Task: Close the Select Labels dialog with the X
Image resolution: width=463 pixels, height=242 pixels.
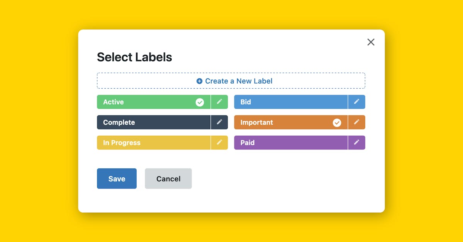Action: (371, 42)
